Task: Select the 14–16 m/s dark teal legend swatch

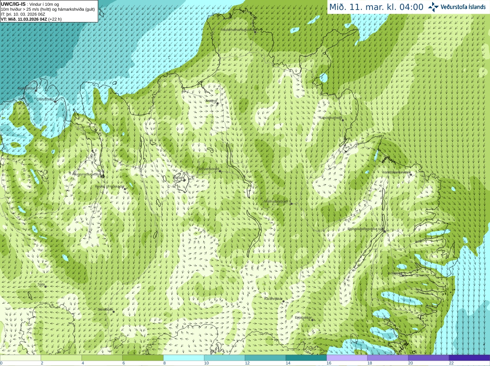Action: [306, 358]
